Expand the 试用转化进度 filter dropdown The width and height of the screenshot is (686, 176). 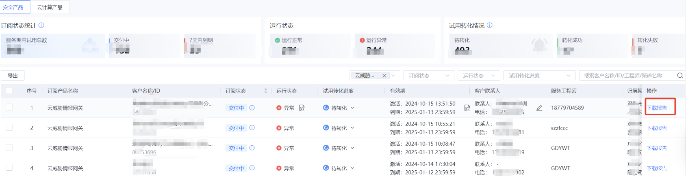point(539,76)
